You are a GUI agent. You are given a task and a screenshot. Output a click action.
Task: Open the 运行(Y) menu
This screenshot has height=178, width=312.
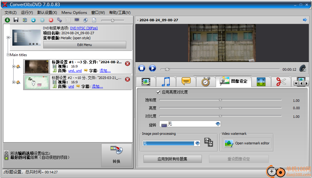point(27,13)
